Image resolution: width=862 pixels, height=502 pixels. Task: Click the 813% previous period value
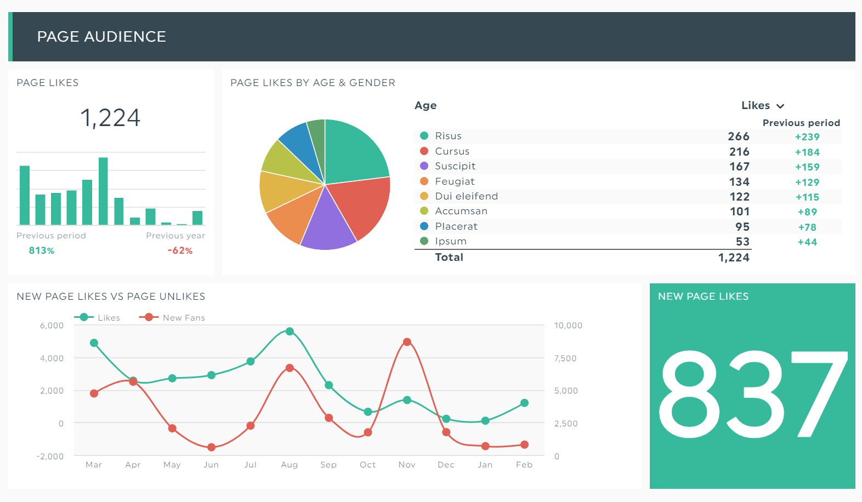tap(42, 250)
